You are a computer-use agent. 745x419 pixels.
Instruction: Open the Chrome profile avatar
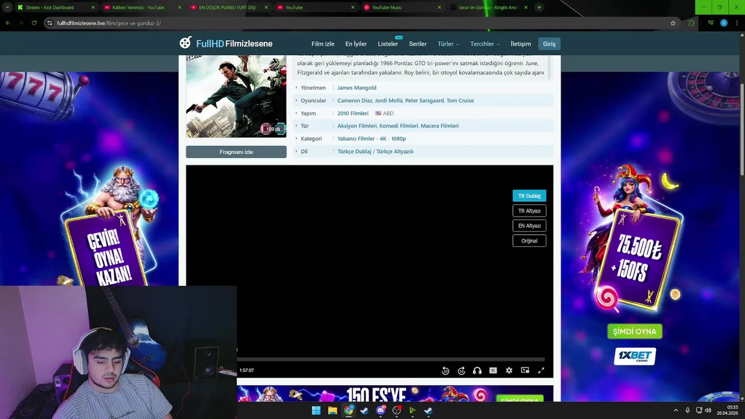(723, 23)
